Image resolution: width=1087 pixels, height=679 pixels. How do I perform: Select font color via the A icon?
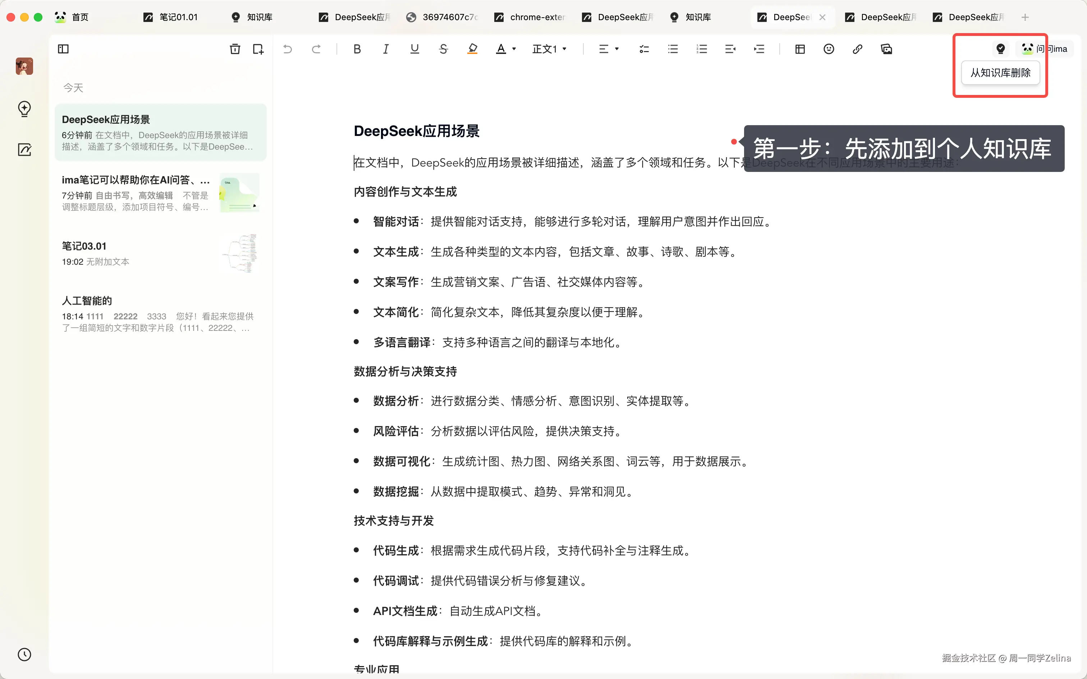[501, 49]
